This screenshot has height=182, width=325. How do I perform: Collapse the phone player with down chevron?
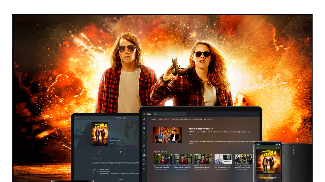pyautogui.click(x=258, y=147)
